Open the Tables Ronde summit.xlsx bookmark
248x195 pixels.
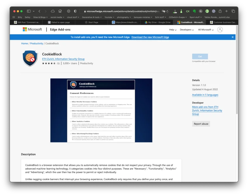(x=217, y=17)
